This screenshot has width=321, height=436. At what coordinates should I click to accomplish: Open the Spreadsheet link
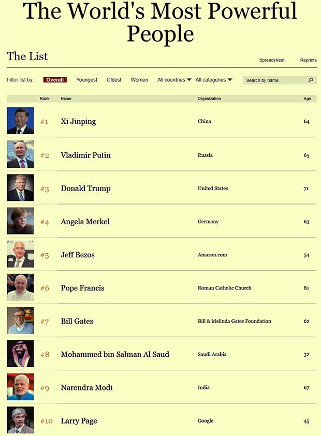coord(272,60)
